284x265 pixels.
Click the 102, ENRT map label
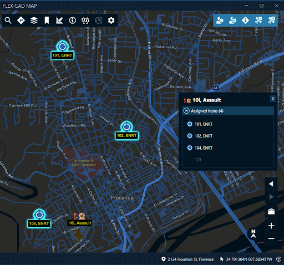coord(126,135)
